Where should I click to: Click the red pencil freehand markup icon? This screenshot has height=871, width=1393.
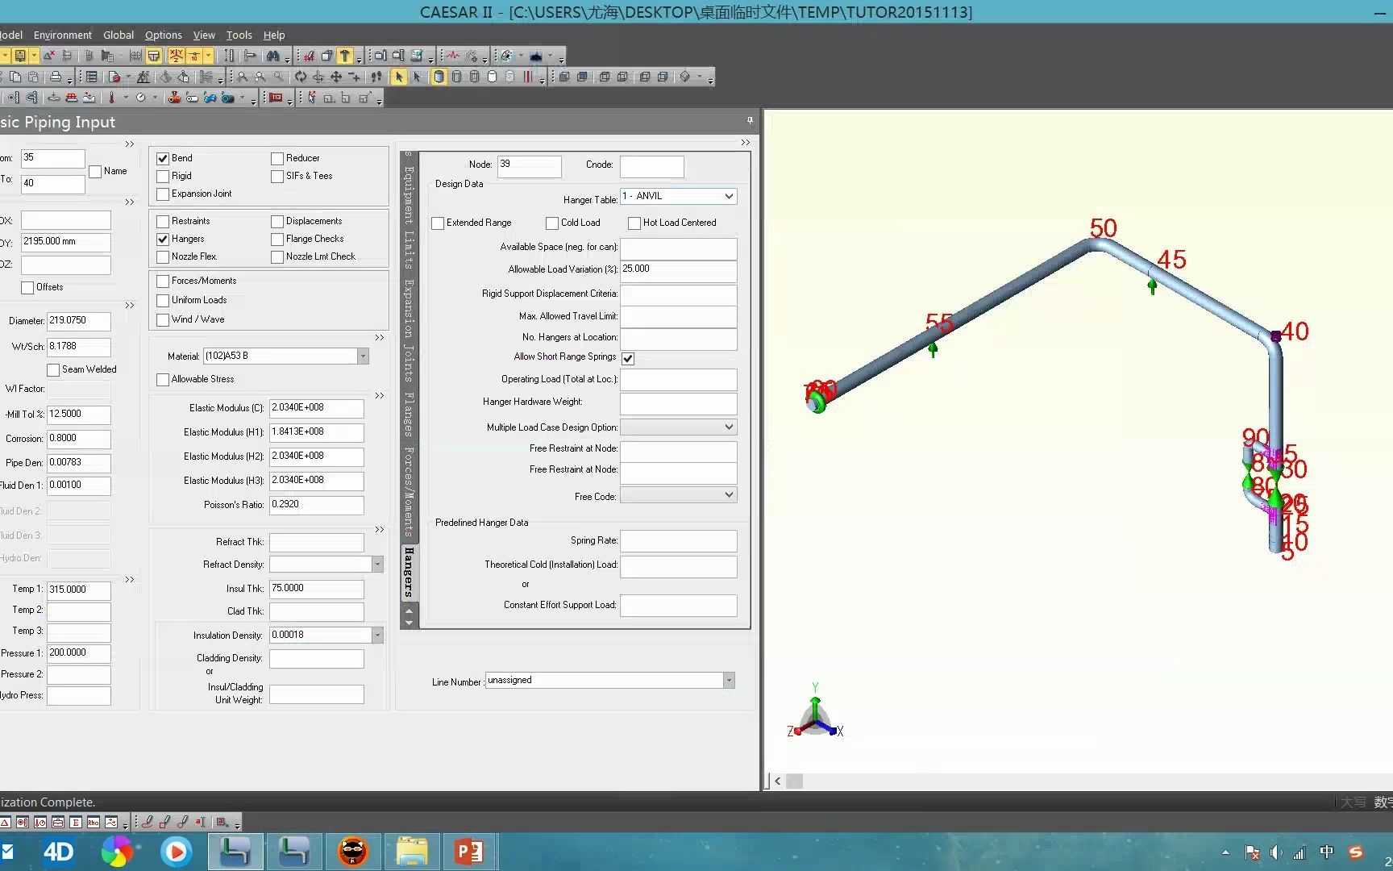pyautogui.click(x=148, y=823)
